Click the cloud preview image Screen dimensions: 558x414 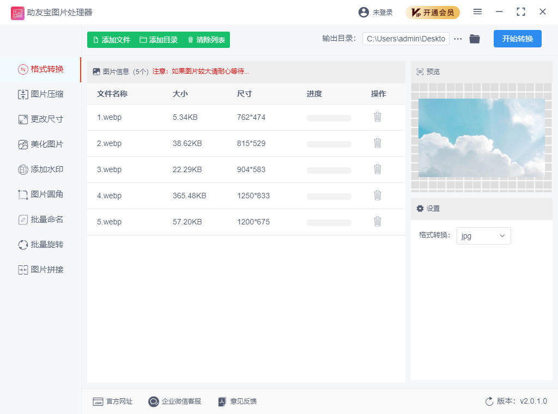(481, 138)
